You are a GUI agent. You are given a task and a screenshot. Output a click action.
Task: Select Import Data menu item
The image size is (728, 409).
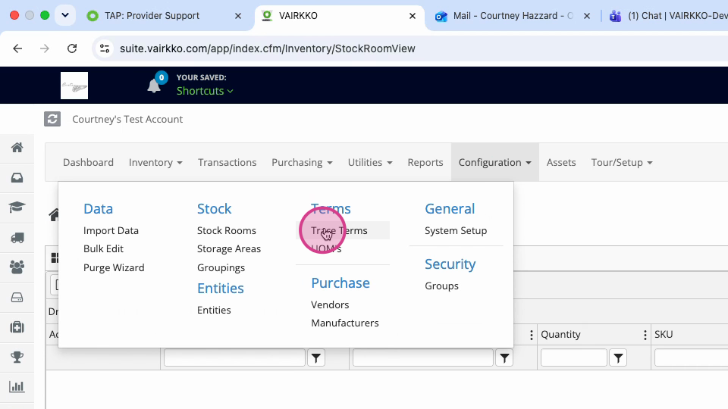111,230
